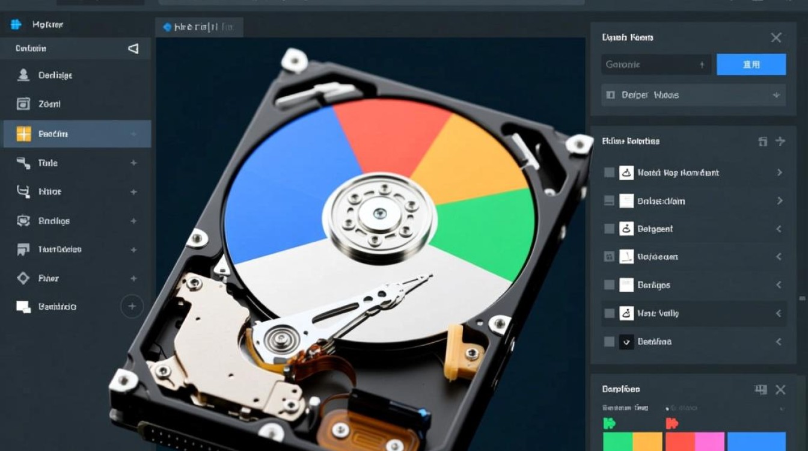
Task: Toggle the checkbox of first right-panel list row
Action: (609, 173)
